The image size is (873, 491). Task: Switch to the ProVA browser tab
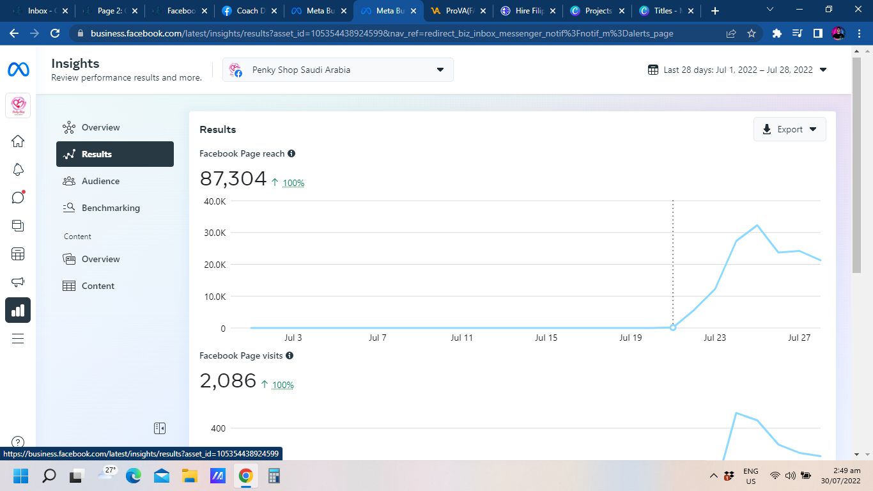coord(458,11)
